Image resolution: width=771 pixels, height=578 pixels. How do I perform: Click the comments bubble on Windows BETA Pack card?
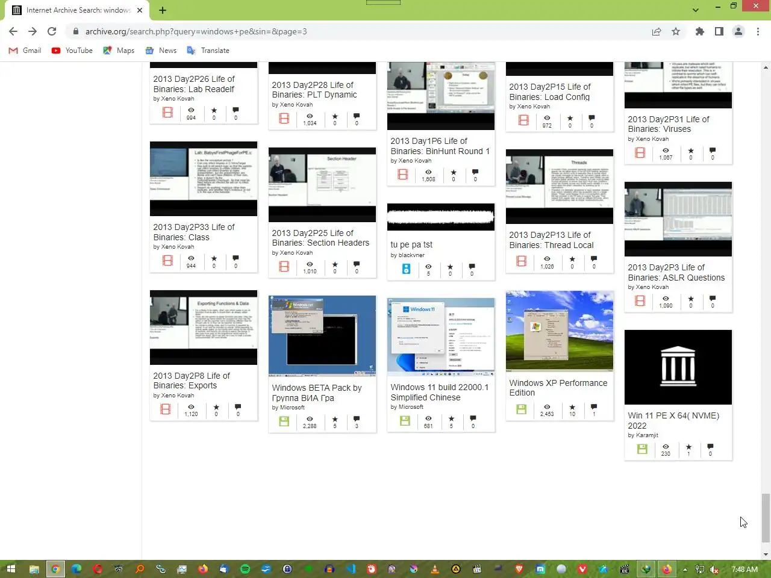point(357,419)
